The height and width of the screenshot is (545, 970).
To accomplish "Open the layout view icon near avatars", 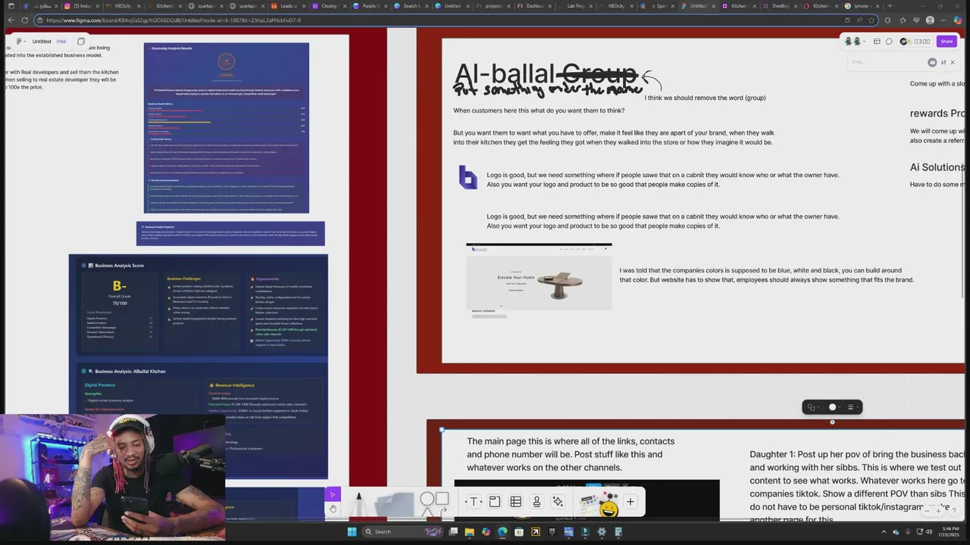I will tap(877, 42).
